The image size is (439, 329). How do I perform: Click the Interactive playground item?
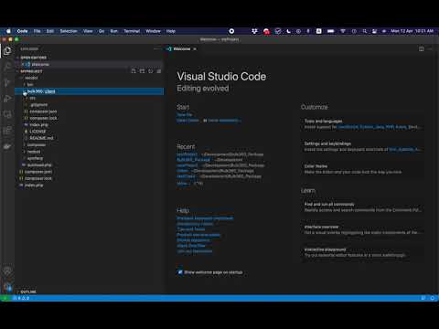pos(362,252)
